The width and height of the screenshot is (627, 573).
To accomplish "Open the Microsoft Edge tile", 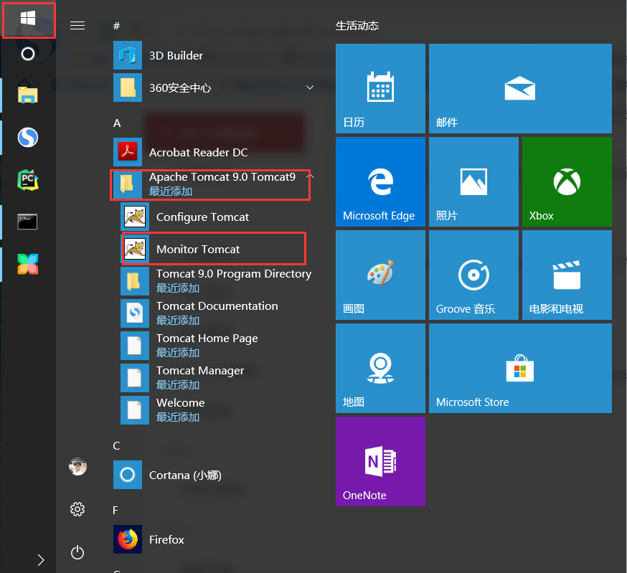I will 380,181.
